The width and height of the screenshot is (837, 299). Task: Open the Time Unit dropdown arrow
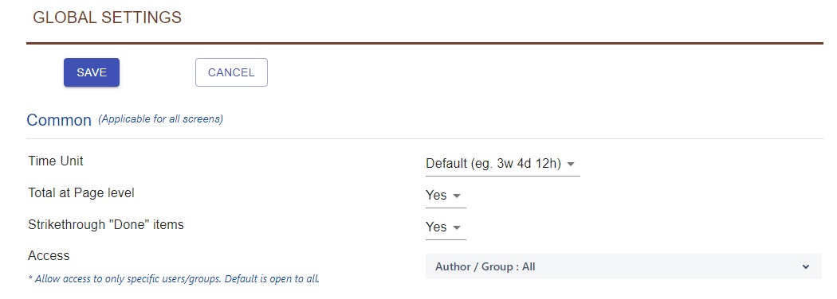click(x=571, y=164)
